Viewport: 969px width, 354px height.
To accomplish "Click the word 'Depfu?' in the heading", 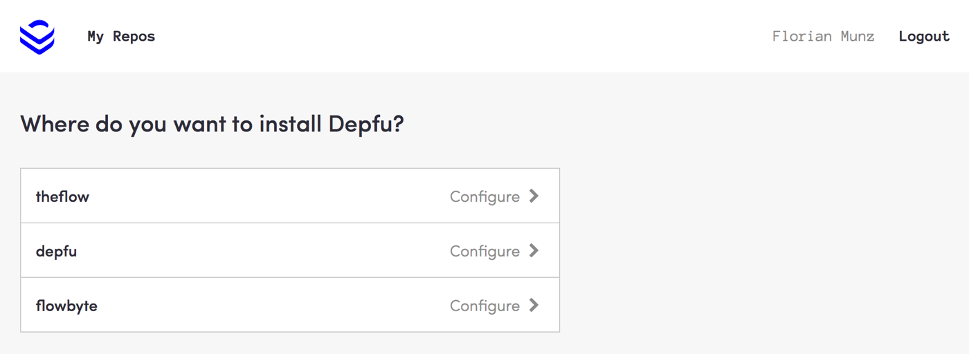I will point(365,124).
